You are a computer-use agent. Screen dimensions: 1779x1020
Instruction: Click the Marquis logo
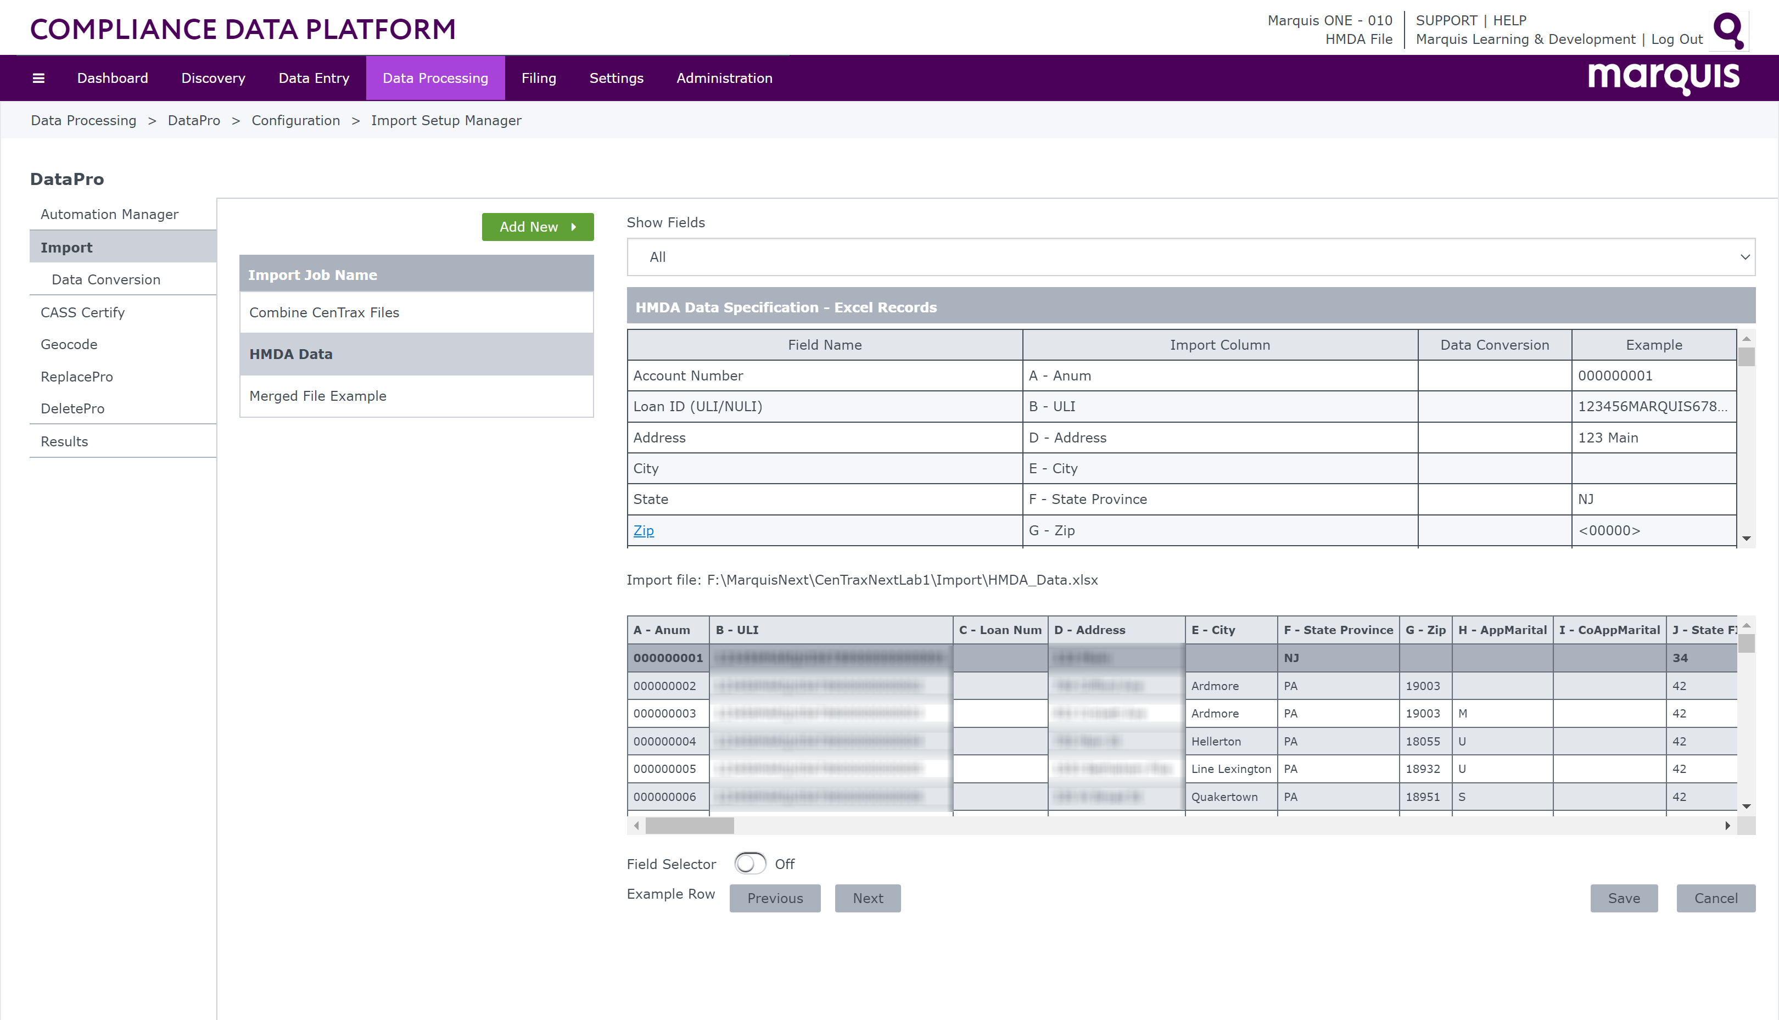[x=1664, y=78]
